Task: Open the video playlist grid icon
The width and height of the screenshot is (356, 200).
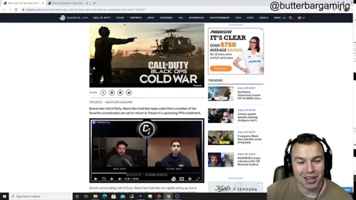Action: 182,179
